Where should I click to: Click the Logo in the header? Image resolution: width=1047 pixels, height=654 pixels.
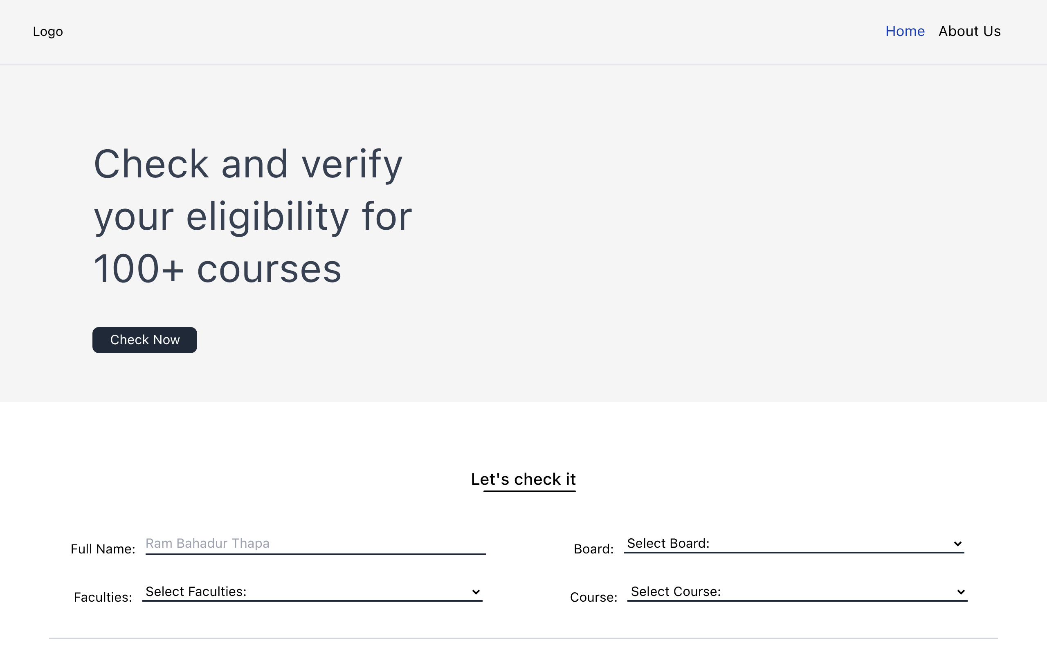click(x=48, y=31)
